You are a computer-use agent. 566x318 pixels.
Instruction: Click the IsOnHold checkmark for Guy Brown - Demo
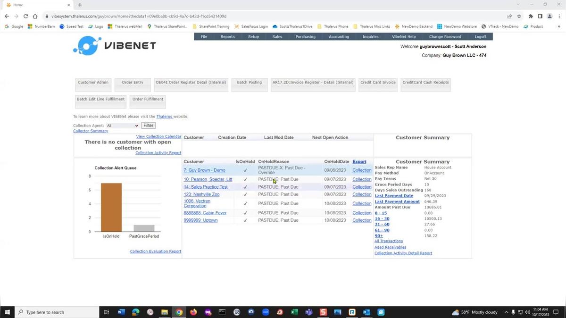point(245,170)
